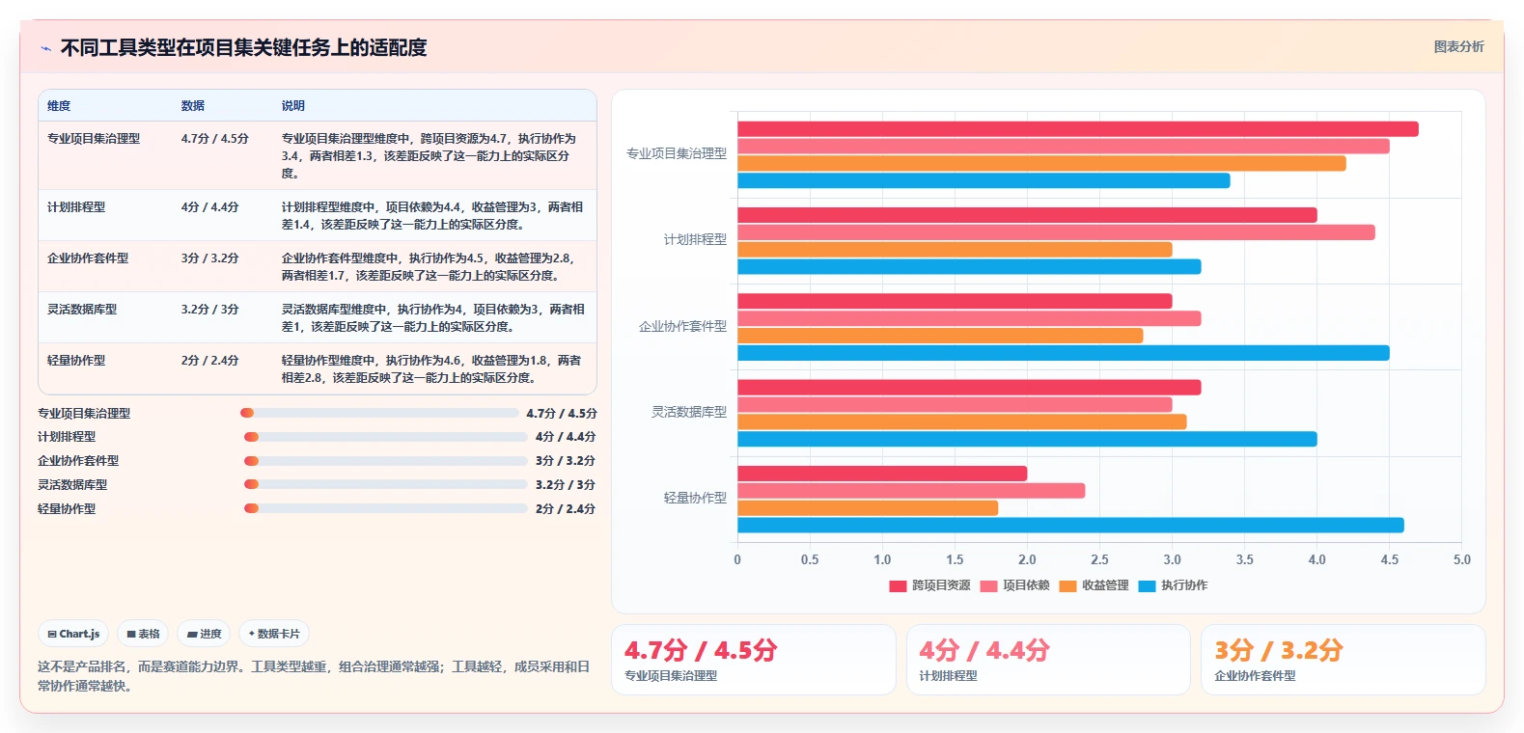Click the 灵活数据库型 progress bar
Viewport: 1524px width, 733px height.
[x=386, y=484]
